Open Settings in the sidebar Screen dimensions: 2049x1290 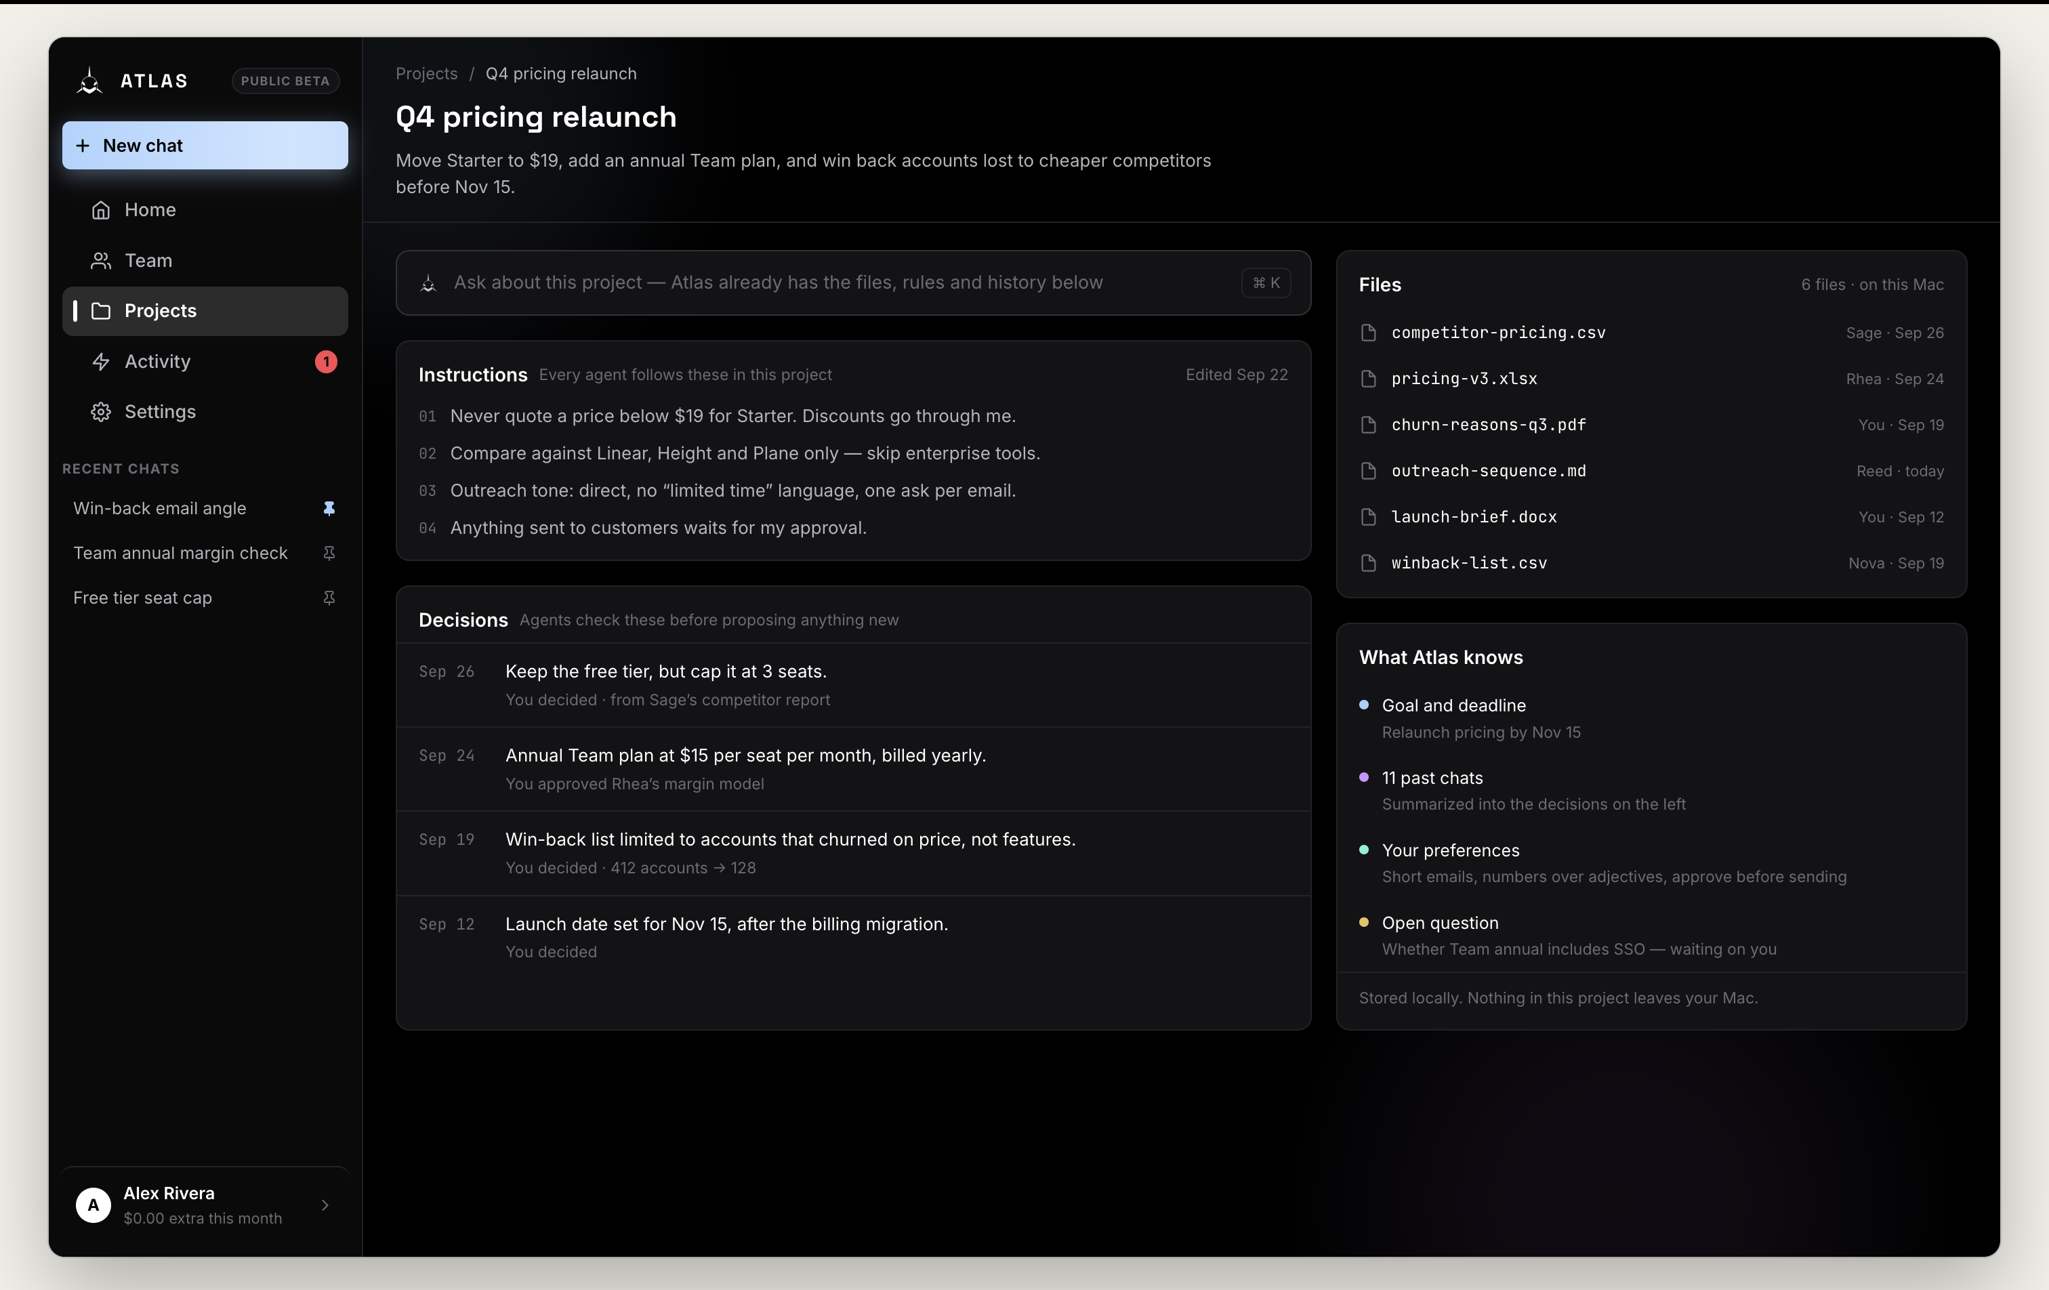tap(205, 412)
